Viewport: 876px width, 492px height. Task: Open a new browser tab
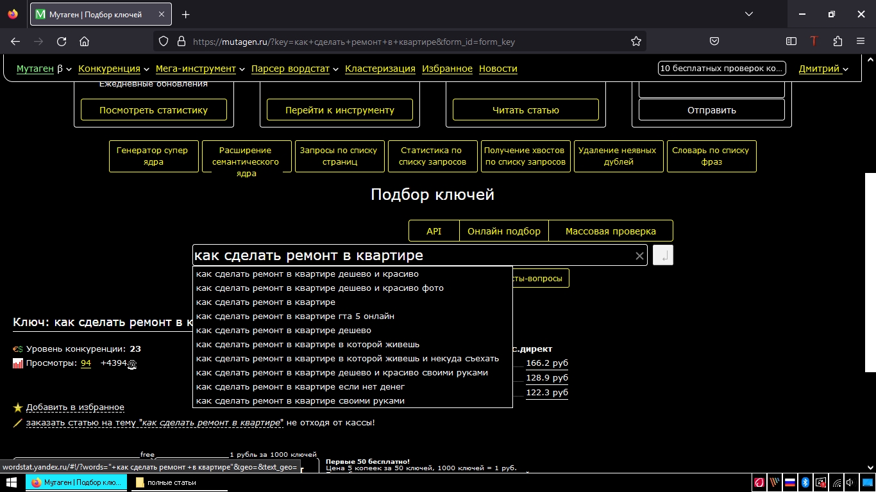186,14
